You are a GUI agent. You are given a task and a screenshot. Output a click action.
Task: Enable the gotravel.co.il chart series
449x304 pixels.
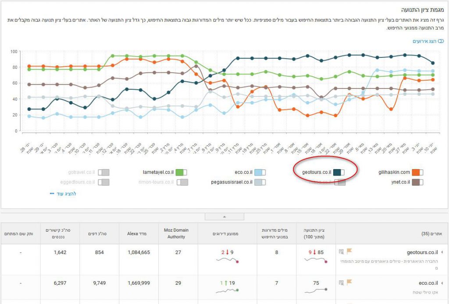pyautogui.click(x=103, y=172)
